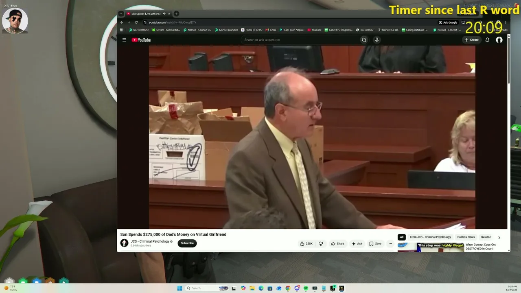Image resolution: width=521 pixels, height=293 pixels.
Task: Open the 'NoPixel 4.0 WL' bookmark
Action: (388, 30)
